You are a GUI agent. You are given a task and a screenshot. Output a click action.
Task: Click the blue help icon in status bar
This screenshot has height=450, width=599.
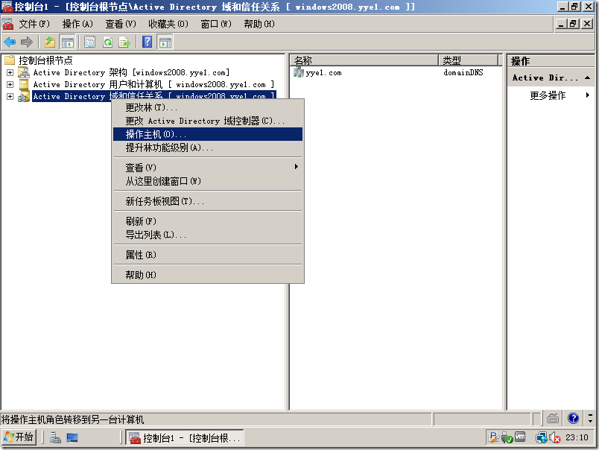pos(573,418)
